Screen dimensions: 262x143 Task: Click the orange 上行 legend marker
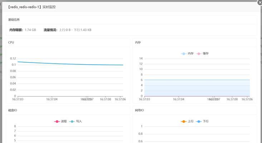point(184,122)
